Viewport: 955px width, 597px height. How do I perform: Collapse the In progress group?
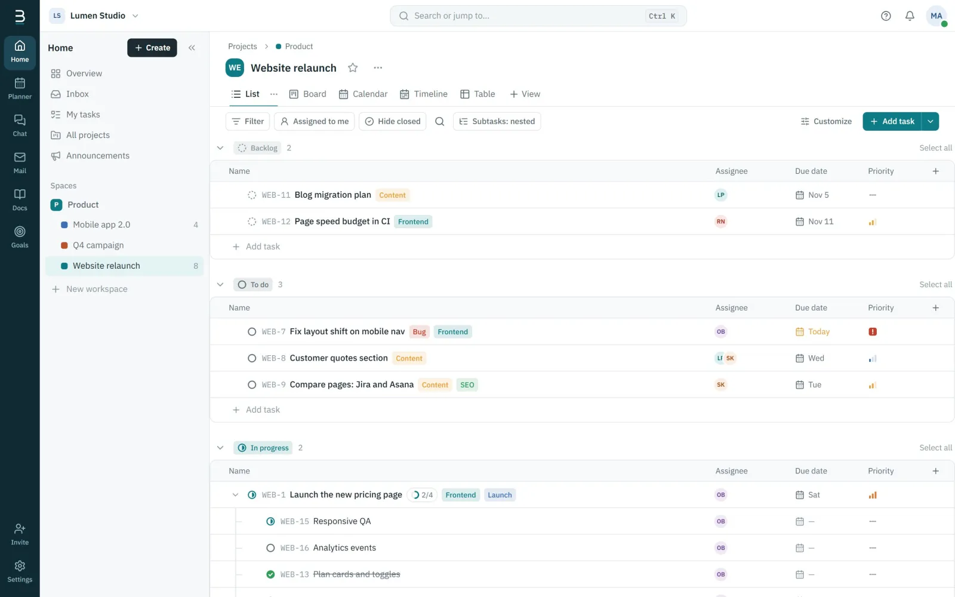pos(220,448)
